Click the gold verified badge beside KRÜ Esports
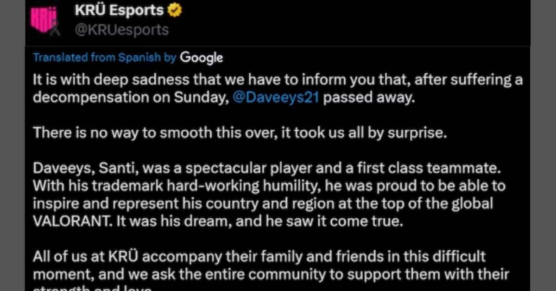Screen dimensions: 556x291 click(174, 10)
